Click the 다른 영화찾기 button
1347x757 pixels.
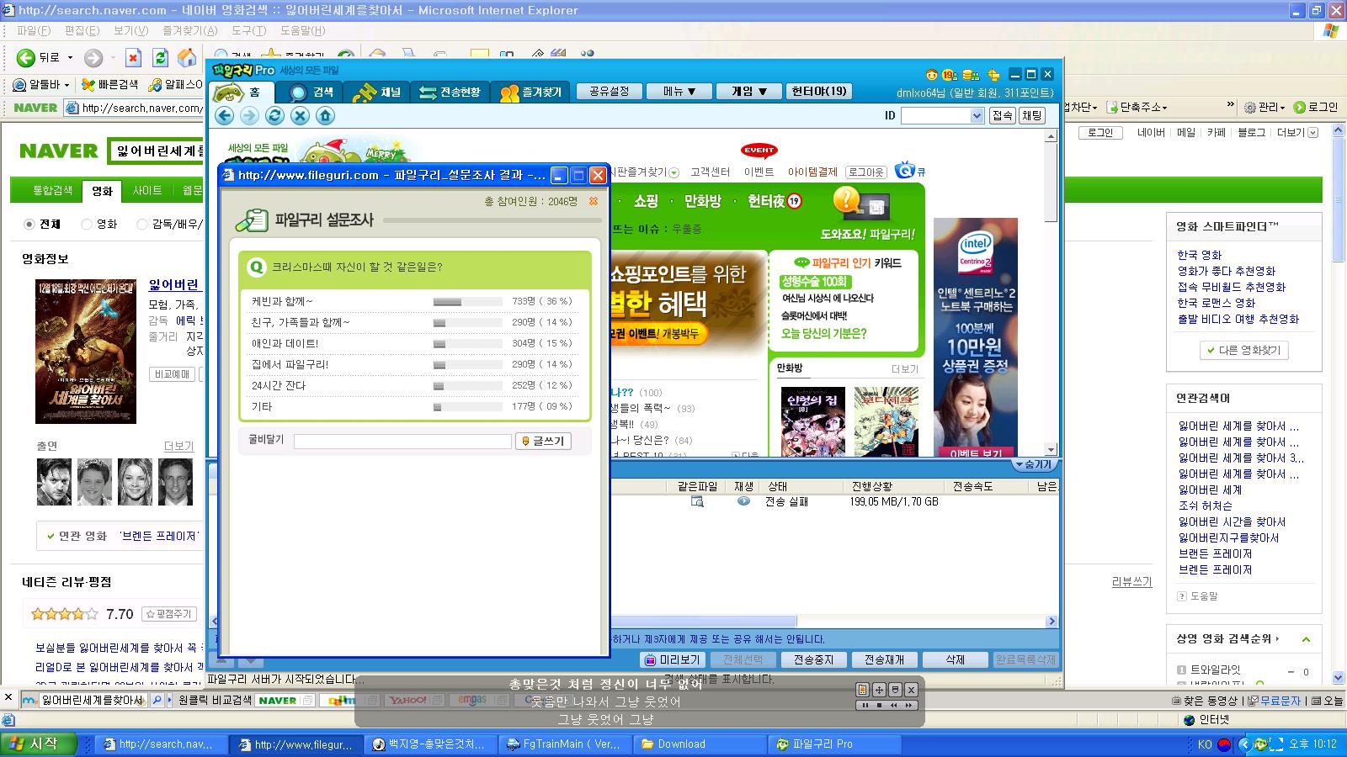1243,350
